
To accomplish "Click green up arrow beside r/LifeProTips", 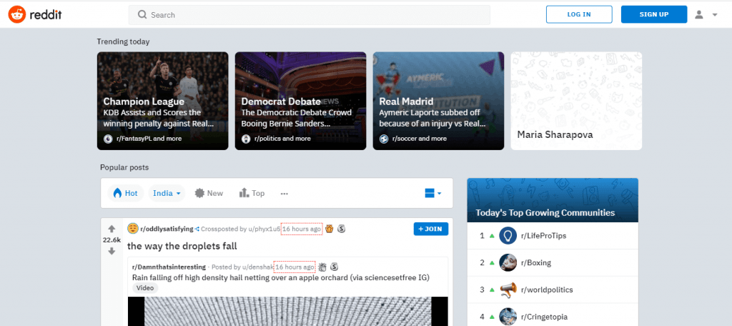I will pos(492,236).
